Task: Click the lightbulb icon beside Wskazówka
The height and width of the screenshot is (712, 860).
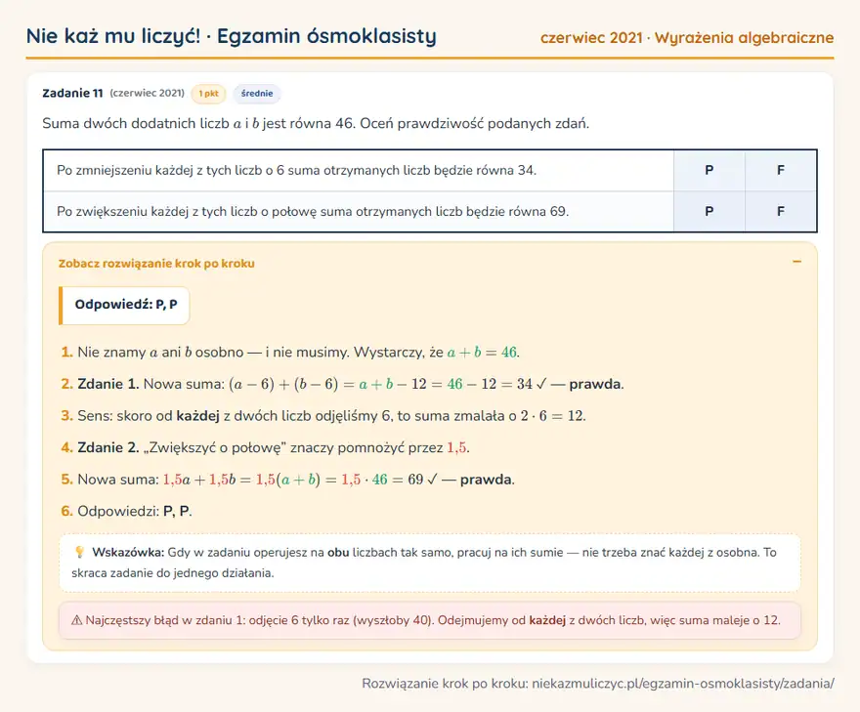Action: 79,552
